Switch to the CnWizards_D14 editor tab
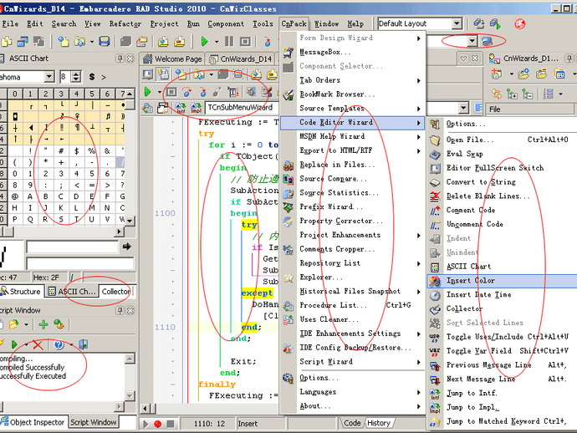 pos(241,59)
